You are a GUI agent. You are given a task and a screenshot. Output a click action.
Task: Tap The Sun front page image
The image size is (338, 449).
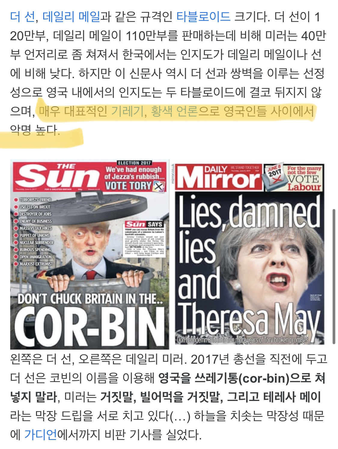click(x=90, y=254)
